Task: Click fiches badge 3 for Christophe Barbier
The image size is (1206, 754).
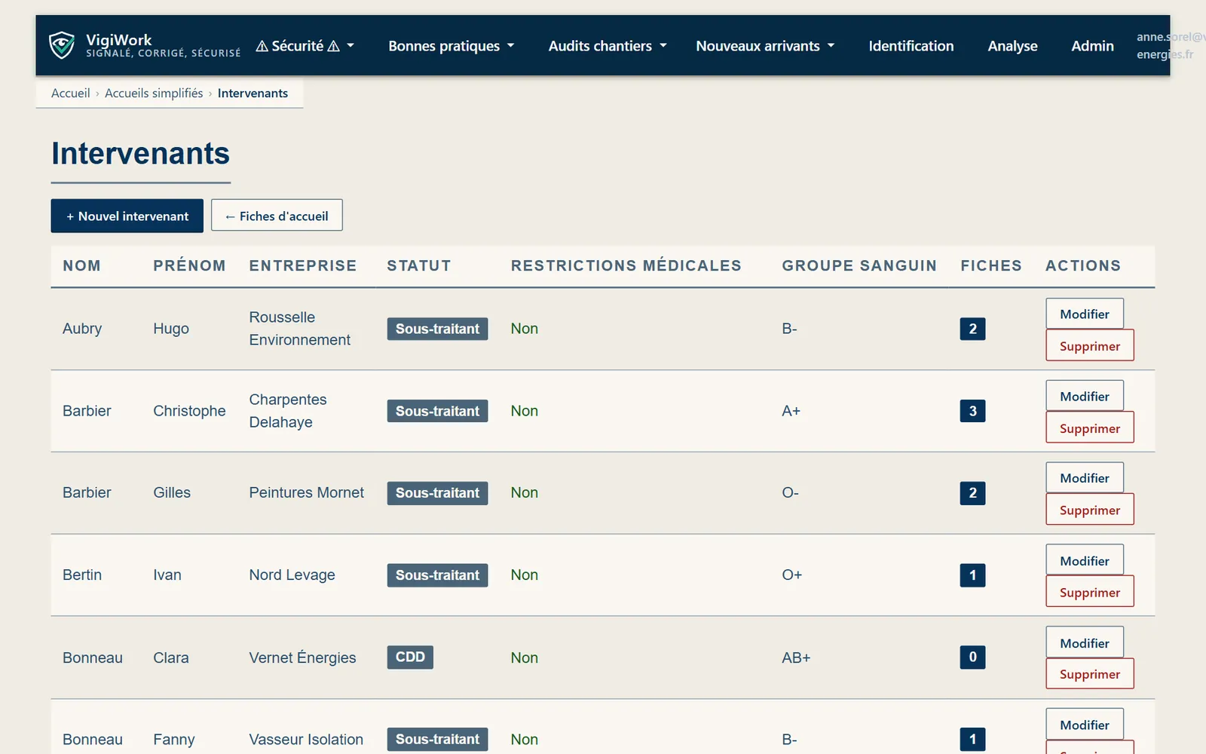Action: (972, 411)
